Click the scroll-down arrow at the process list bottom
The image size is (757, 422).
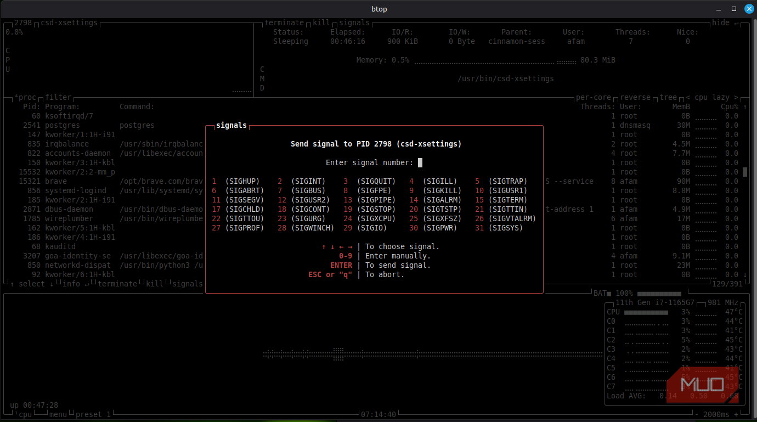pos(745,274)
